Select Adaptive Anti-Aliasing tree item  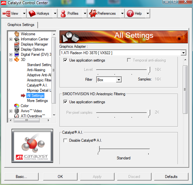tap(39, 75)
